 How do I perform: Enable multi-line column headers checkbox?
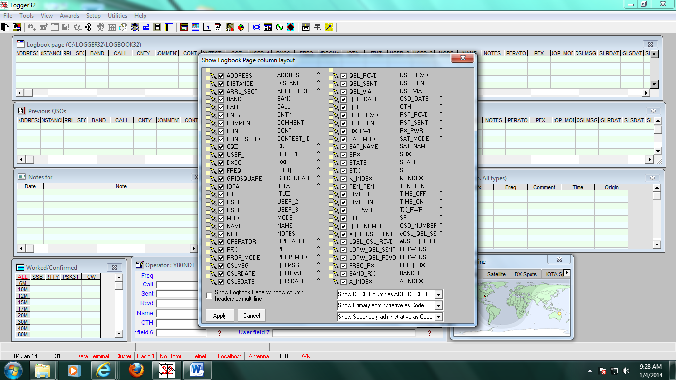tap(209, 295)
